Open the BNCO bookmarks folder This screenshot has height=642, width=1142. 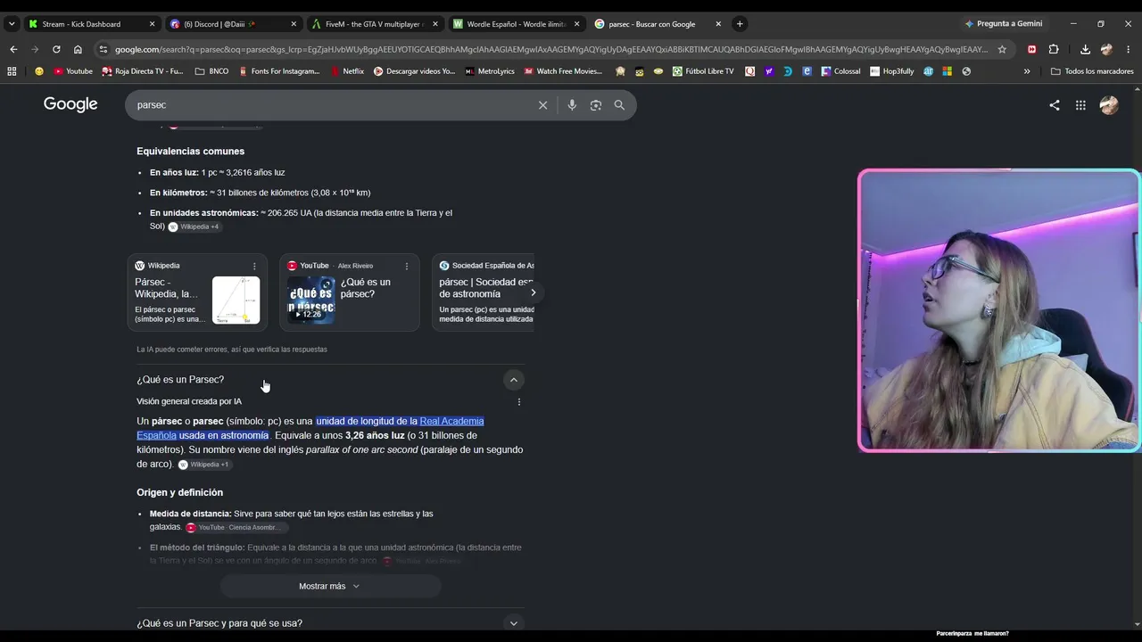coord(211,71)
